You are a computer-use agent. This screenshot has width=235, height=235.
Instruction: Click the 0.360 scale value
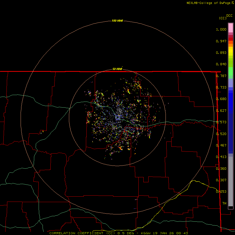click(221, 169)
